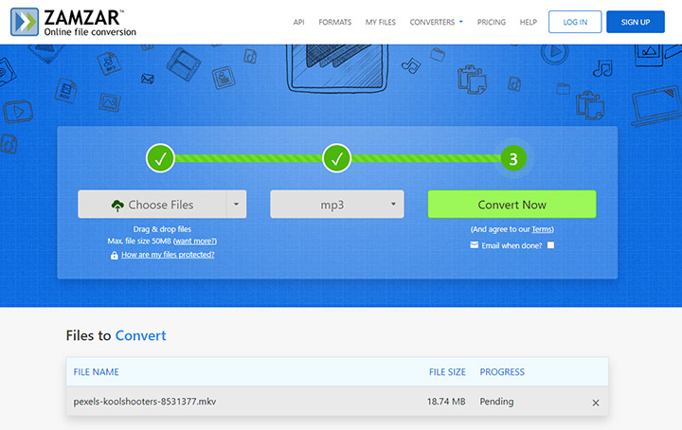Click the FILE NAME column header

(96, 372)
